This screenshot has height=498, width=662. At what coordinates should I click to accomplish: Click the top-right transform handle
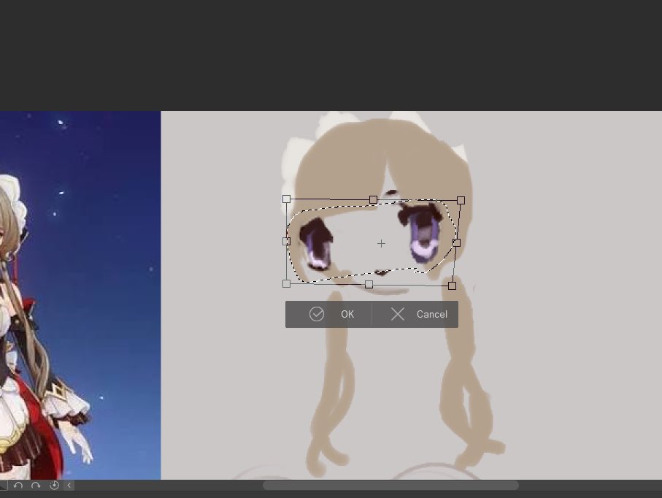pyautogui.click(x=461, y=200)
